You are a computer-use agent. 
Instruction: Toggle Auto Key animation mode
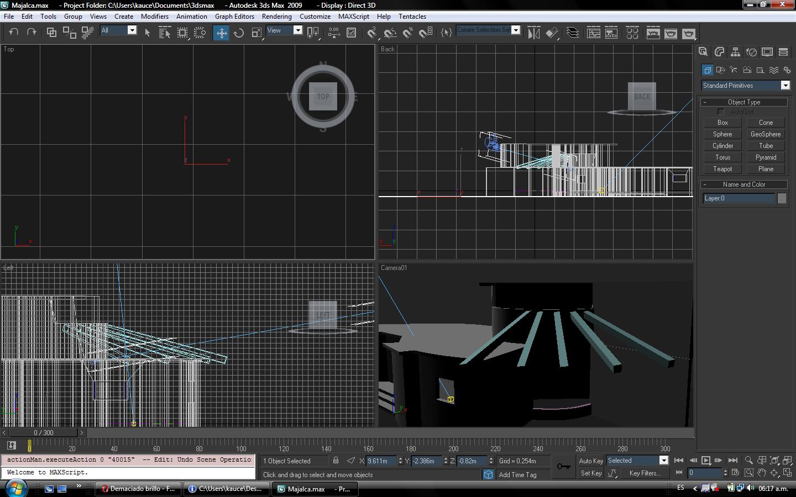click(590, 461)
